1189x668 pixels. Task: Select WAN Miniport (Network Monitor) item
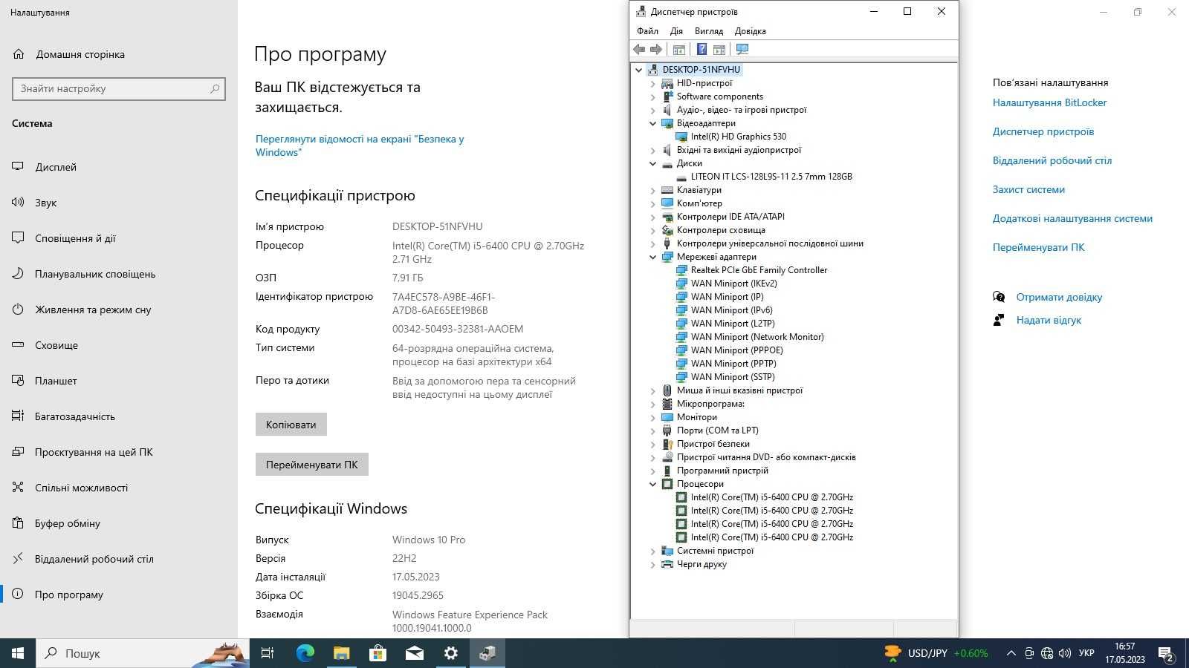(757, 337)
